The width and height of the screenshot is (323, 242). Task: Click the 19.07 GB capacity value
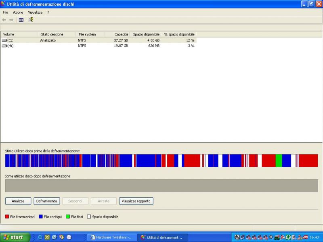[x=121, y=46]
